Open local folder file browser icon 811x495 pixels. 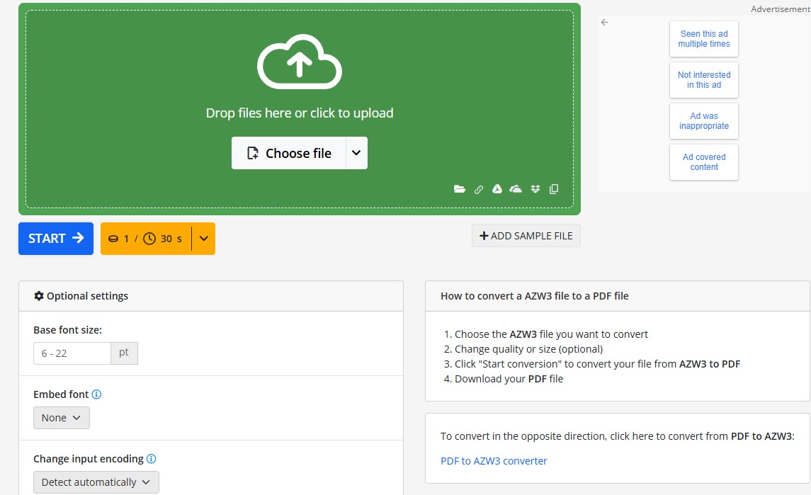pyautogui.click(x=460, y=189)
